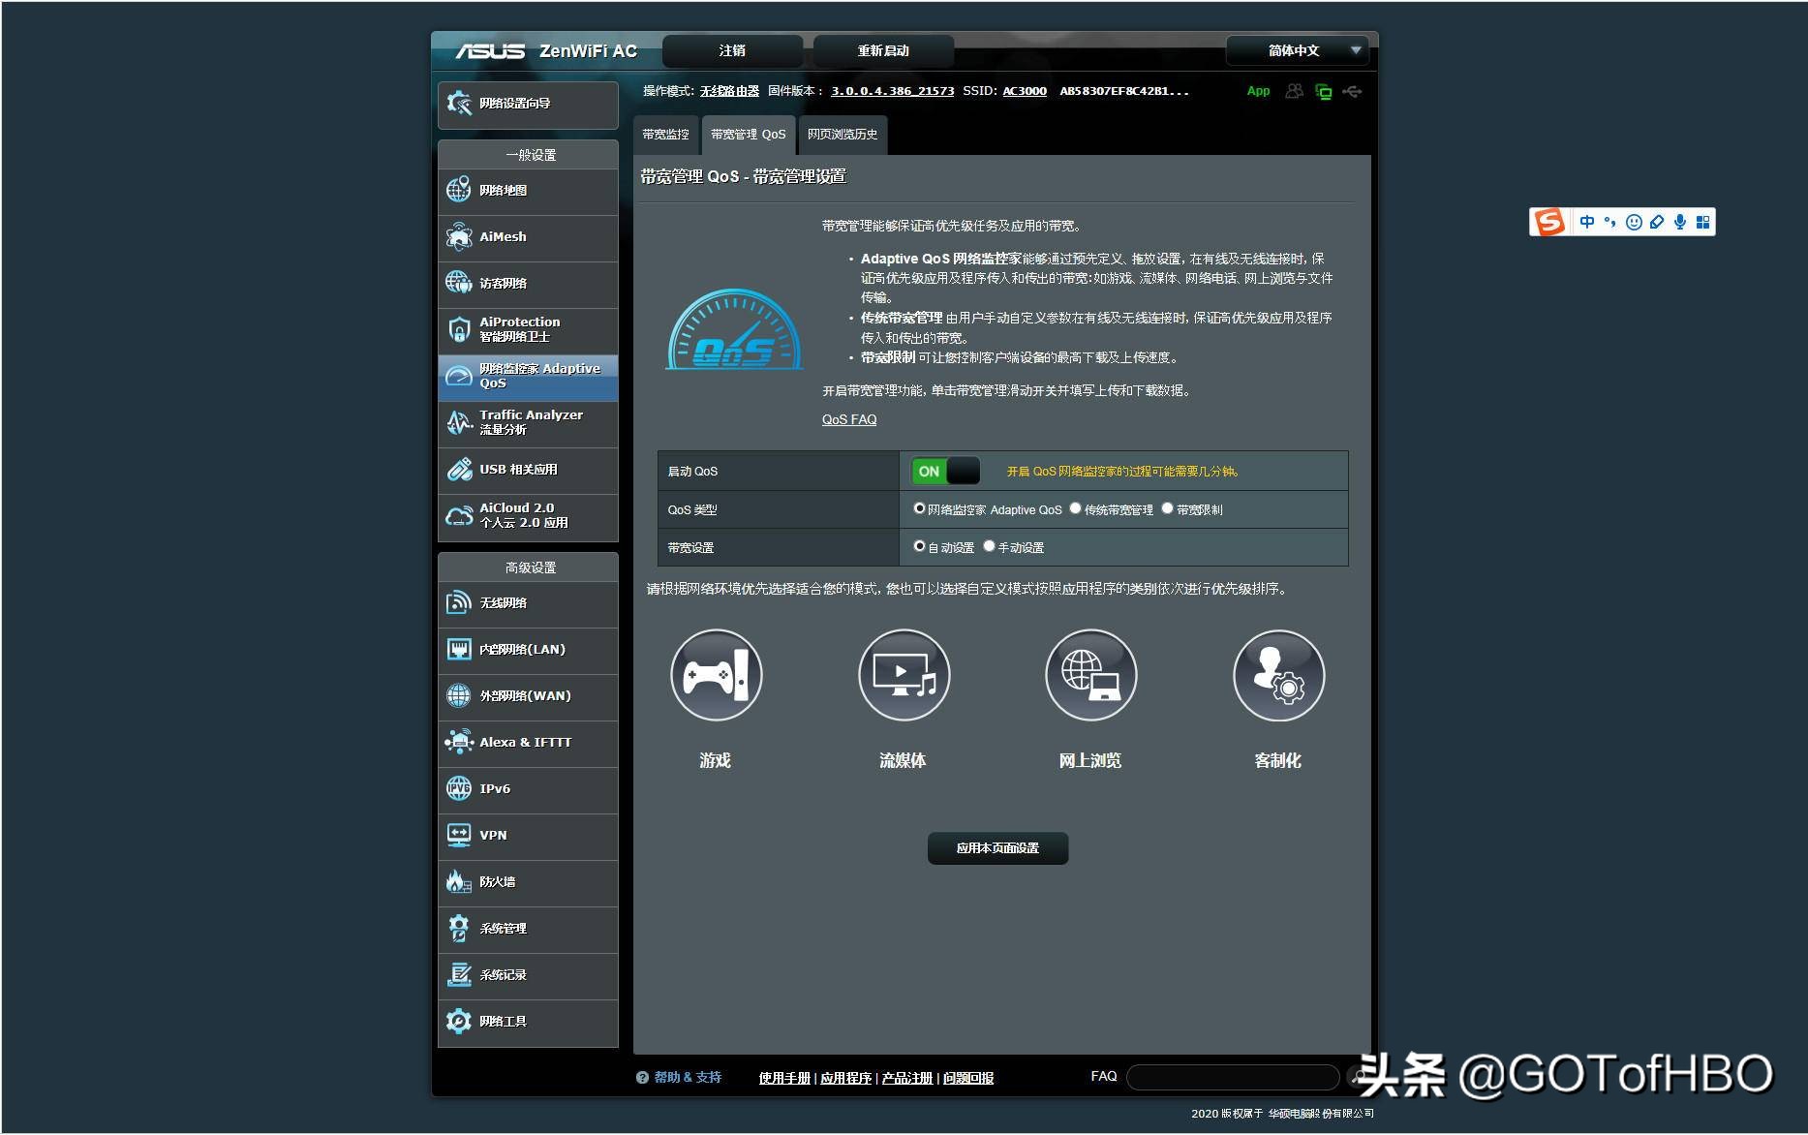Choose the Games (游戏) QoS mode

tap(716, 675)
